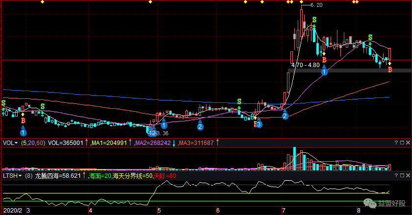Close the VOL indicator panel
Viewport: 412px width, 215px height.
(407, 143)
